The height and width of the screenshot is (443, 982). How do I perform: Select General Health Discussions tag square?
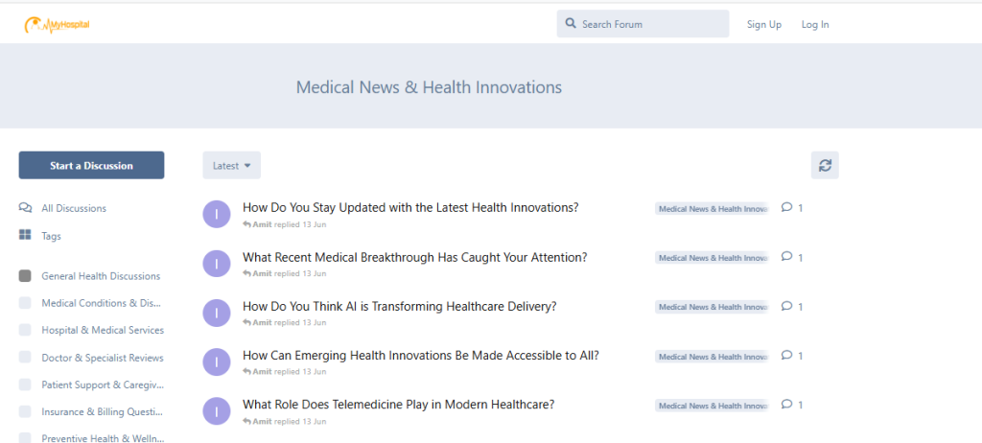coord(25,276)
